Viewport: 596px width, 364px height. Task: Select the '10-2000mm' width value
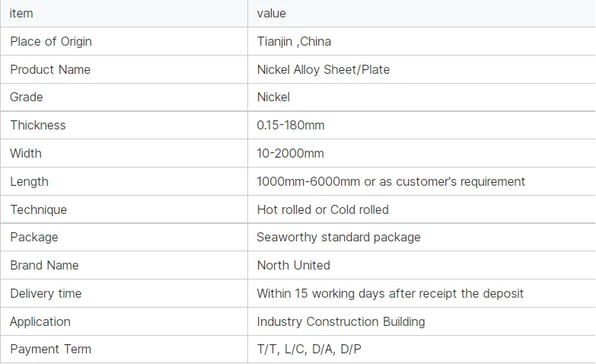tap(290, 153)
